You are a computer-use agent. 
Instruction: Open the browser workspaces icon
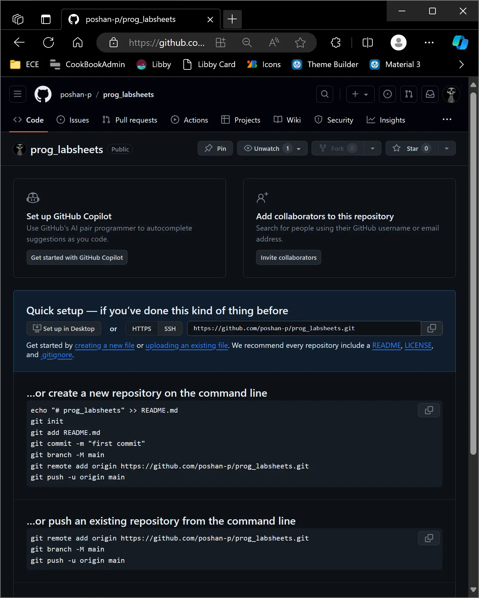18,19
